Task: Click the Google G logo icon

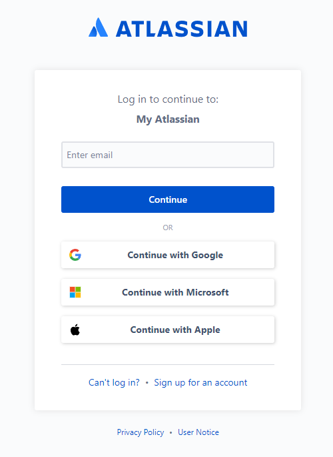Action: 75,255
